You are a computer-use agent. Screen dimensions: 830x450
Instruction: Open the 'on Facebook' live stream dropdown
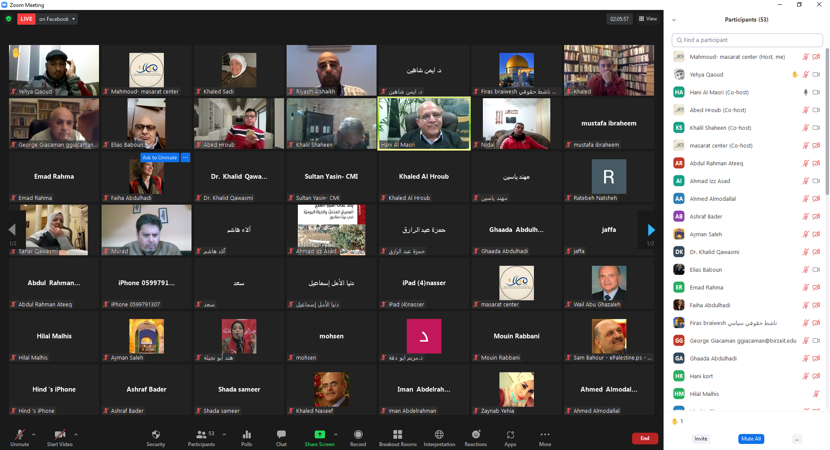point(57,19)
